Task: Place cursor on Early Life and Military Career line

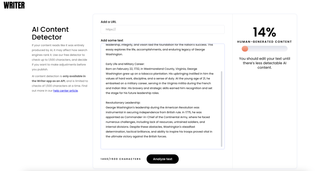Action: coord(125,64)
